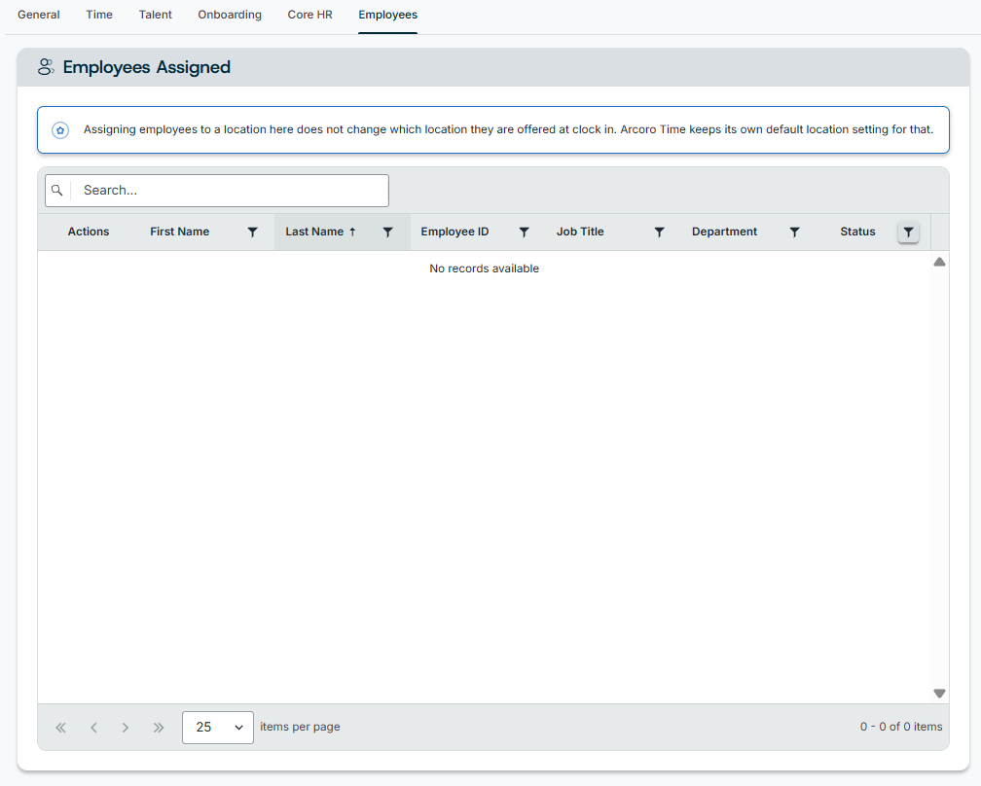Switch to the General tab
Image resolution: width=981 pixels, height=786 pixels.
39,15
